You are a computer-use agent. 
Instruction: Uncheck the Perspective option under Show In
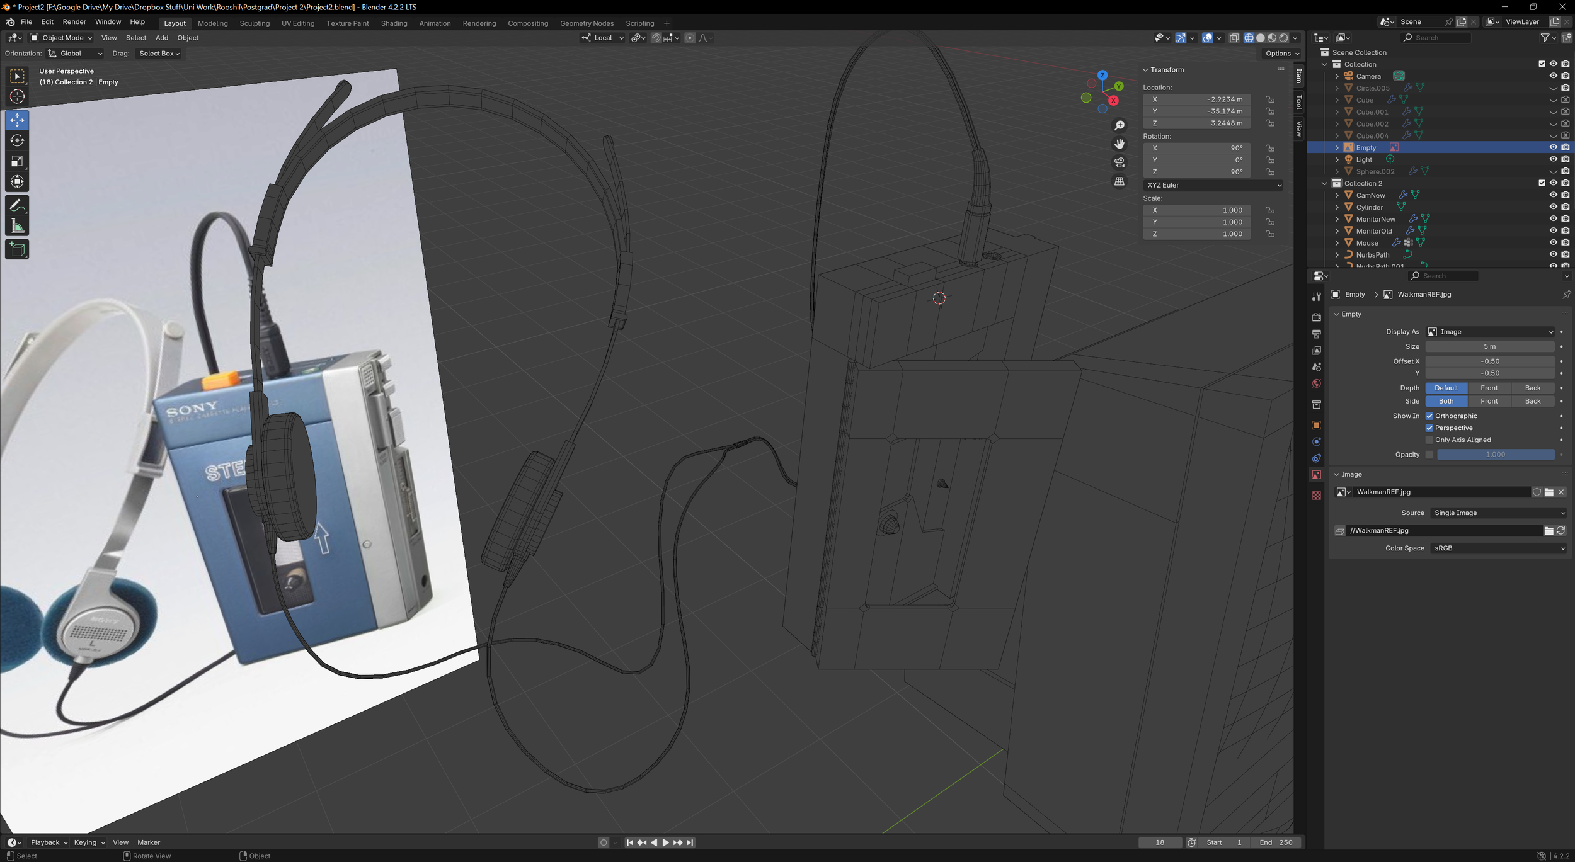pyautogui.click(x=1429, y=428)
